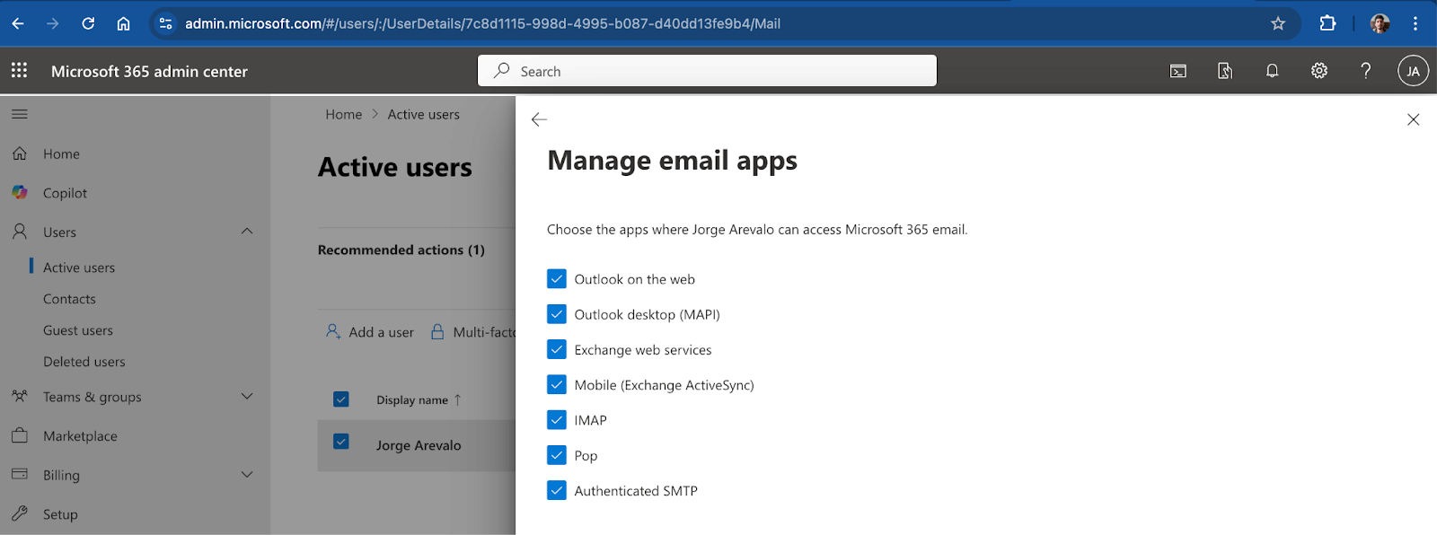Open Marketplace in the sidebar
This screenshot has height=535, width=1437.
click(80, 436)
